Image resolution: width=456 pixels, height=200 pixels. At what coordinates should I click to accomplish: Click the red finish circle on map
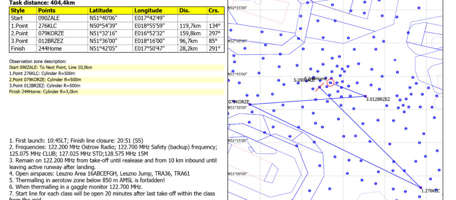tap(331, 82)
